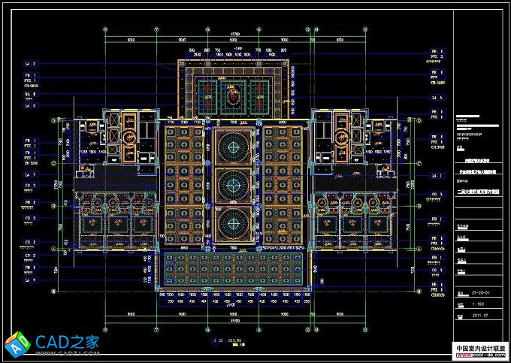This screenshot has width=511, height=363.
Task: Click the 21100 dimension text below plan
Action: (231, 305)
